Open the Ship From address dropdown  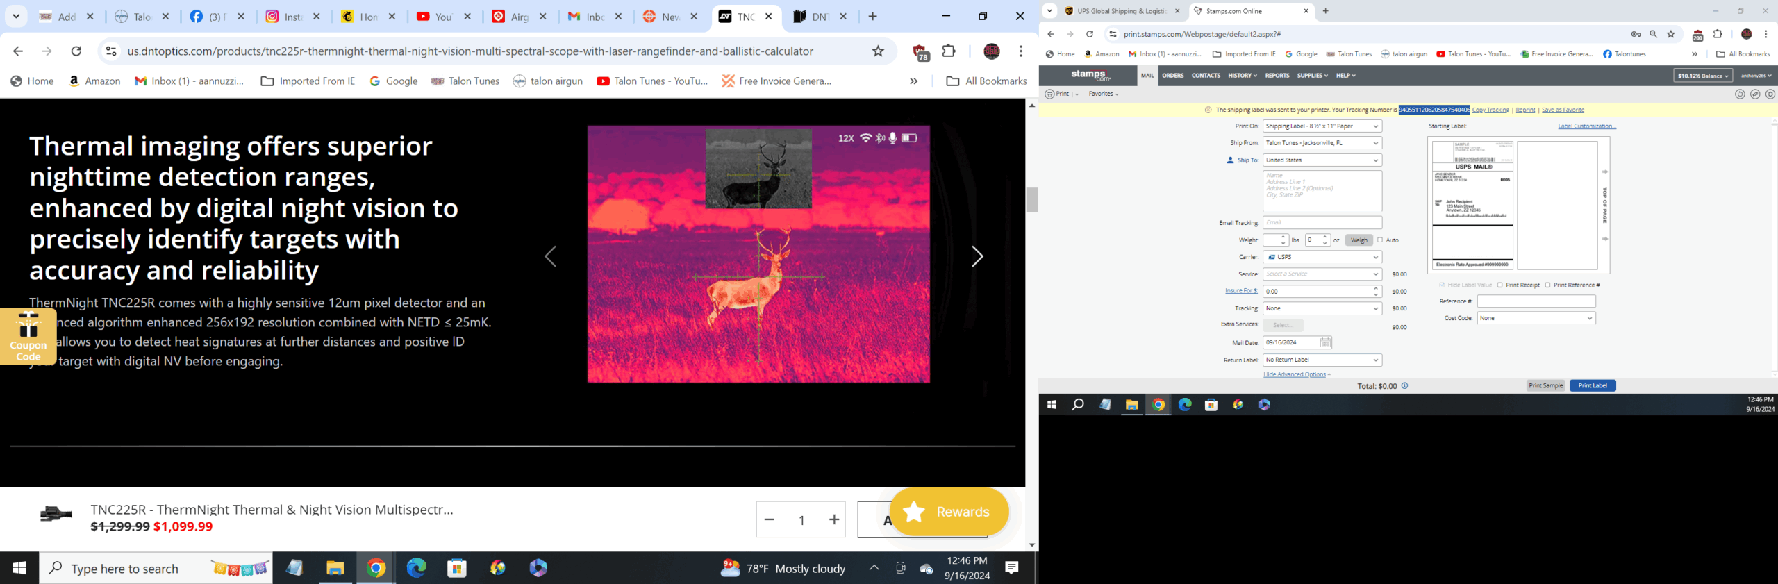click(1322, 143)
